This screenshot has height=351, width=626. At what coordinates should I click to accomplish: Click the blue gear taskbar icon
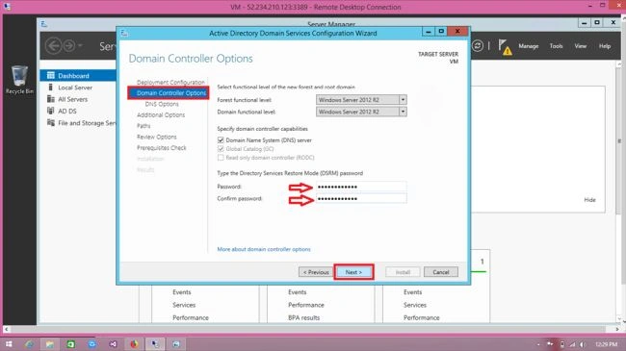tap(91, 344)
